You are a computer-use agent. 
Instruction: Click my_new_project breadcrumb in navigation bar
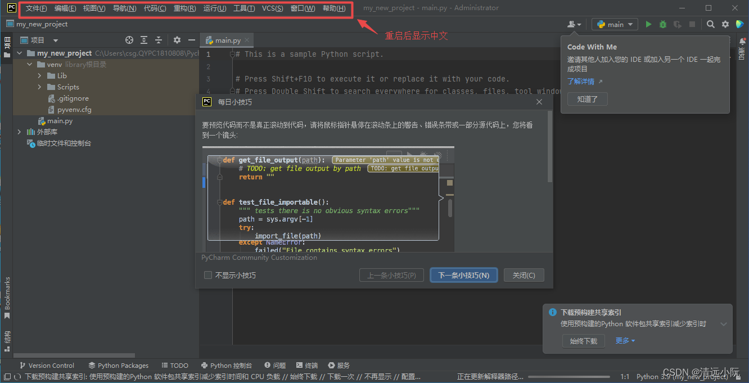click(x=42, y=24)
